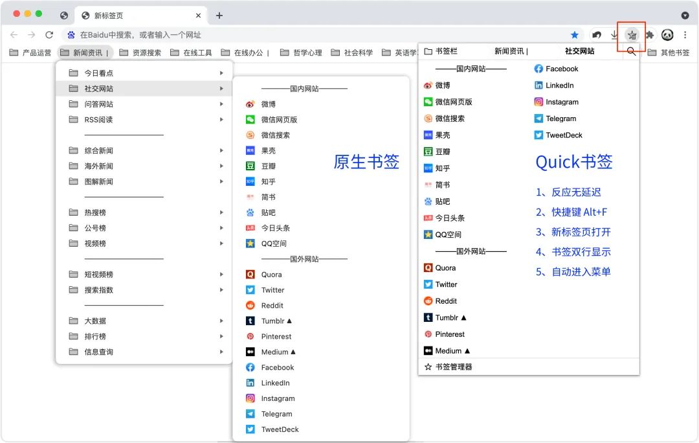Close the 新标签页 tab
Image resolution: width=699 pixels, height=443 pixels.
pyautogui.click(x=199, y=16)
